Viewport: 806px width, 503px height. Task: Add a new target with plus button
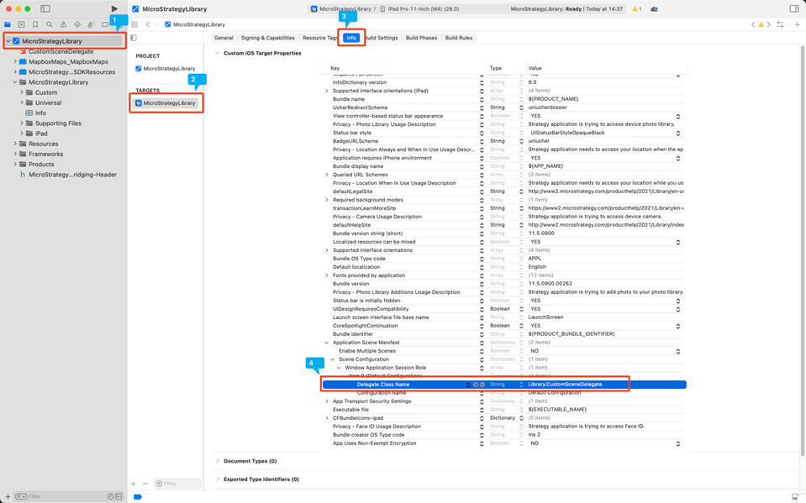click(133, 484)
